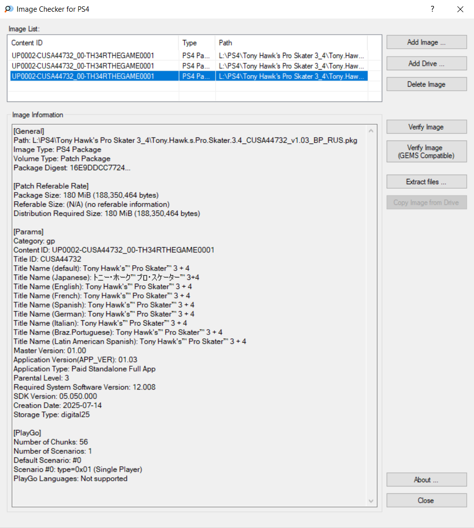
Task: Click the 'Title Name (Japanese)' line
Action: 106,277
